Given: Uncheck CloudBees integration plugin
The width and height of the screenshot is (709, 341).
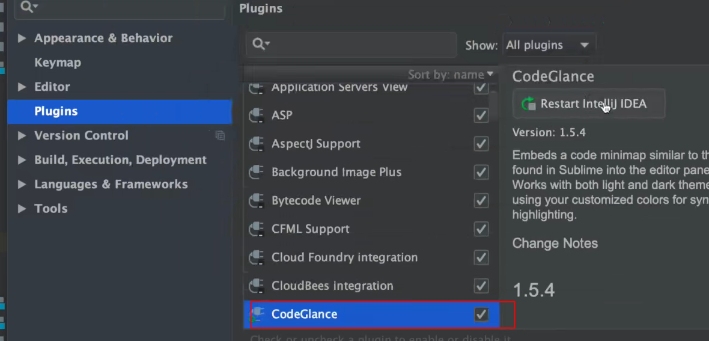Looking at the screenshot, I should coord(481,286).
